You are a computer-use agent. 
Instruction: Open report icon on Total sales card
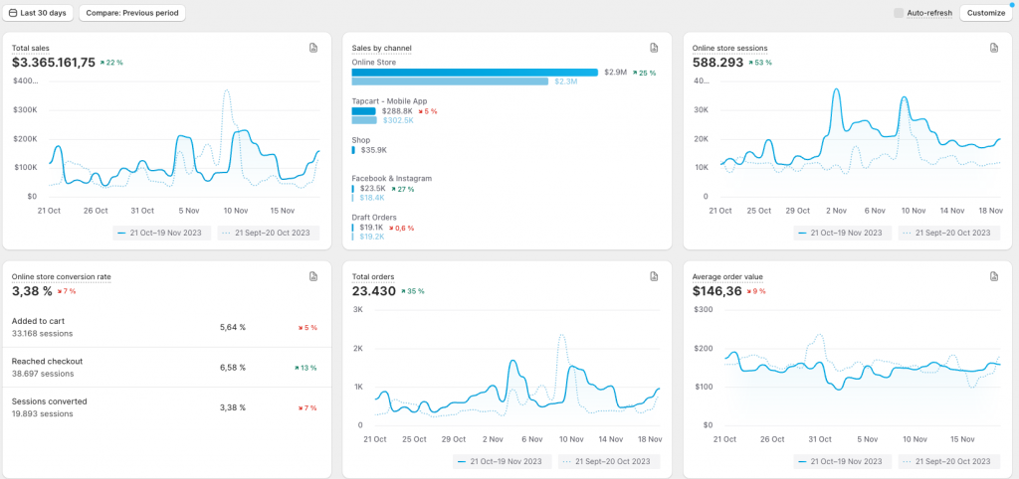coord(313,48)
